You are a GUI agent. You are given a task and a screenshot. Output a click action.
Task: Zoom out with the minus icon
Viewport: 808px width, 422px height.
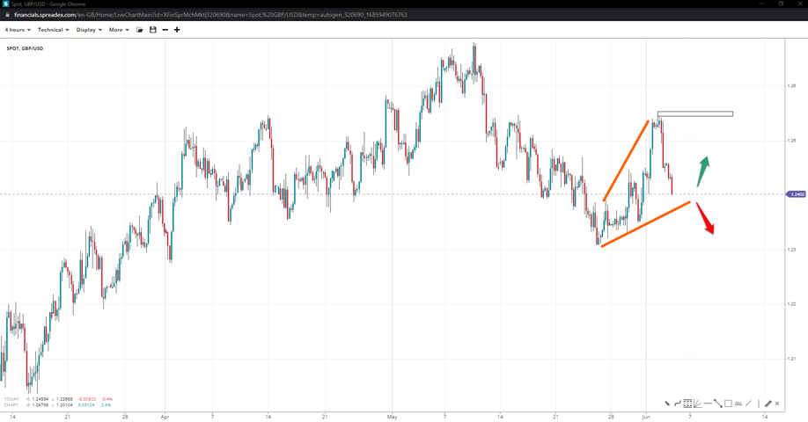[x=165, y=30]
